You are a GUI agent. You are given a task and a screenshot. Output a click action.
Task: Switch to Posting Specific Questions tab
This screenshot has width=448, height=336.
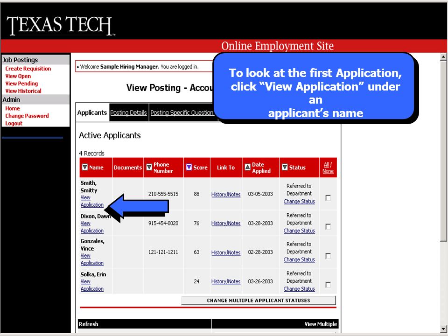[x=182, y=112]
